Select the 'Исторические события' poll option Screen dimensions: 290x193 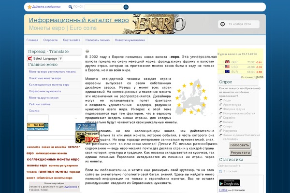coord(221,113)
